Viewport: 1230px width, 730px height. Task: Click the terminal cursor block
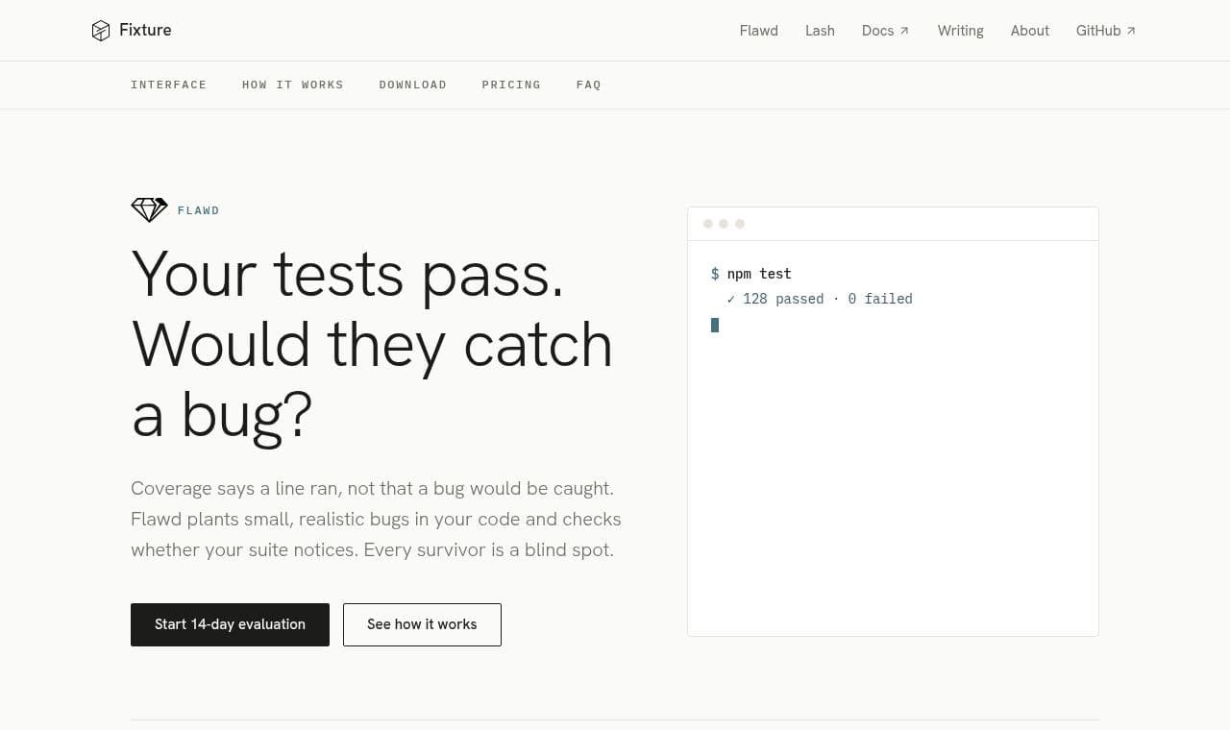[715, 325]
